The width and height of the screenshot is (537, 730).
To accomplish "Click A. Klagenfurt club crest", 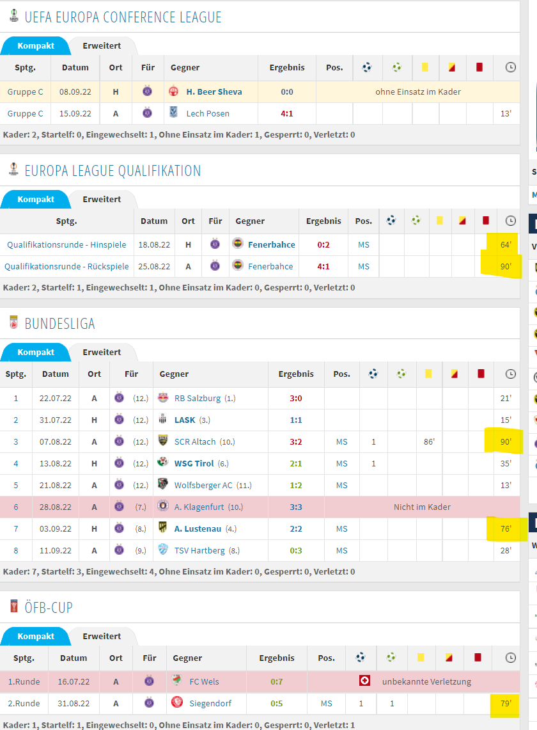I will [x=163, y=505].
